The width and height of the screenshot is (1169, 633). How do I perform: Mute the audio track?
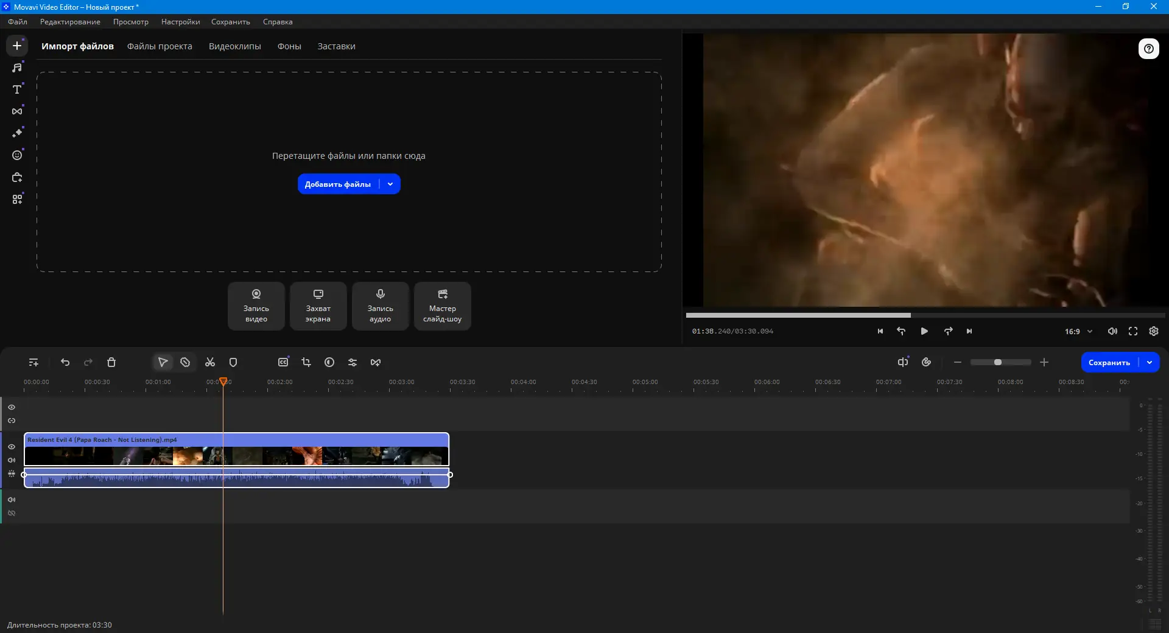pyautogui.click(x=12, y=500)
